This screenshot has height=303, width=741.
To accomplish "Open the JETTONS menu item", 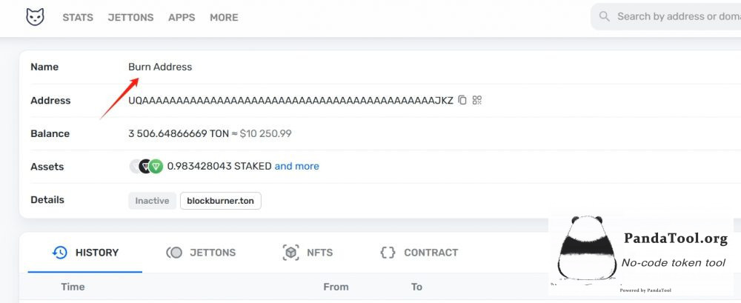I will coord(131,18).
